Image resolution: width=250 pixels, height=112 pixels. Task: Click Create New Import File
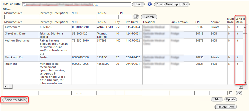click(x=172, y=4)
